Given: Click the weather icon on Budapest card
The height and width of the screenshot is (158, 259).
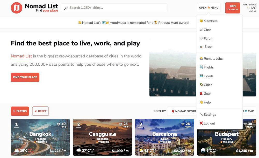Looking at the screenshot, I should pyautogui.click(x=203, y=150).
